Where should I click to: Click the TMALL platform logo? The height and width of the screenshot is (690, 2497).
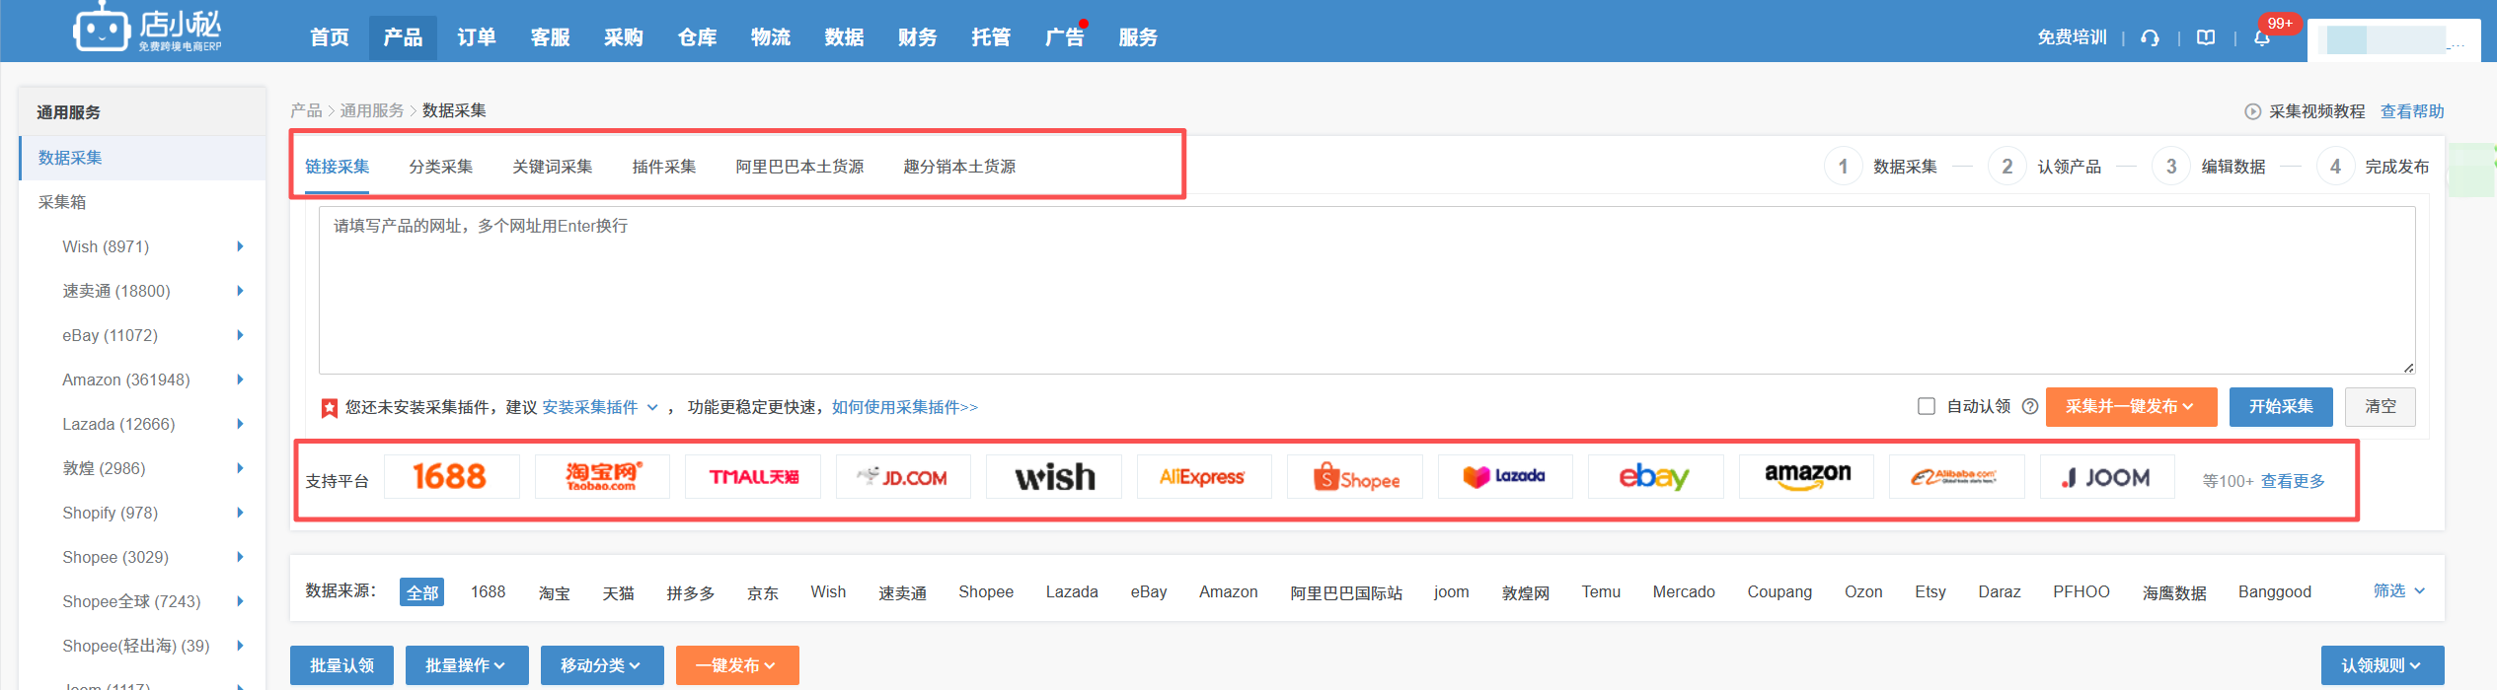coord(753,477)
